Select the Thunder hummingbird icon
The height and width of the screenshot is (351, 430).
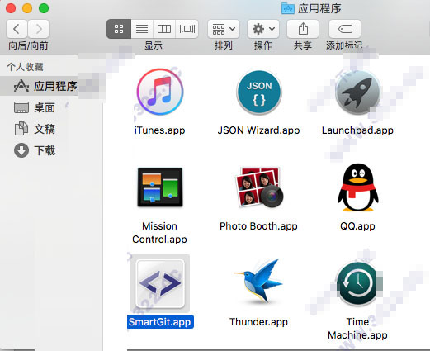point(259,282)
